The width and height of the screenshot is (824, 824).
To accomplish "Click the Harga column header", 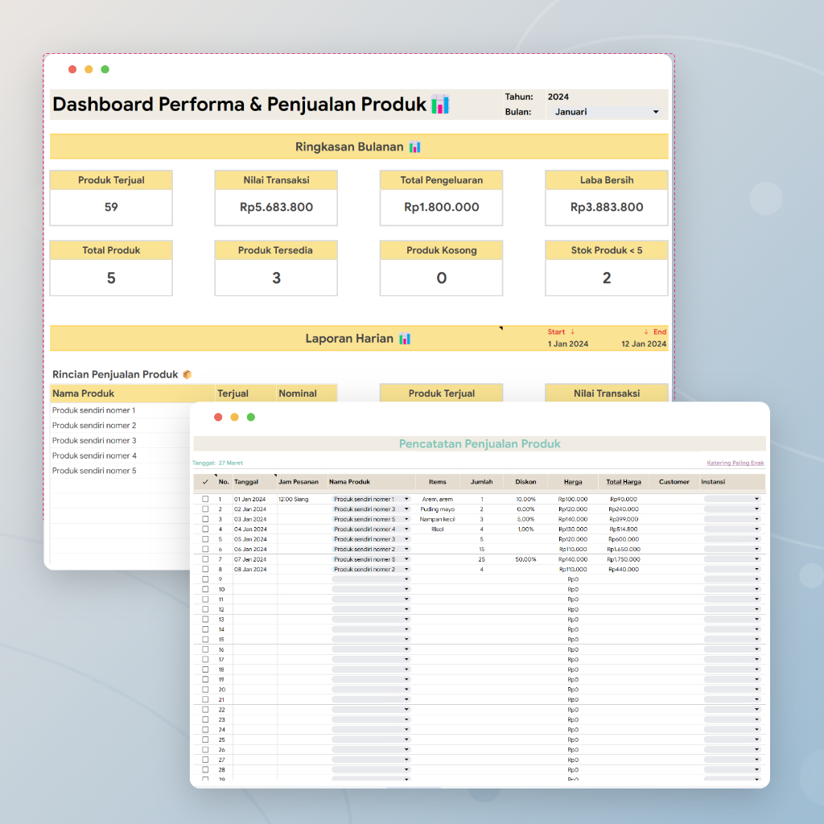I will (573, 482).
